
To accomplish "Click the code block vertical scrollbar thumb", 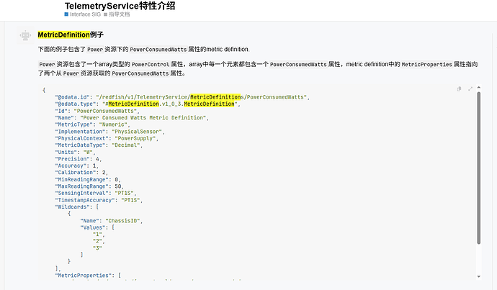I will pyautogui.click(x=478, y=168).
